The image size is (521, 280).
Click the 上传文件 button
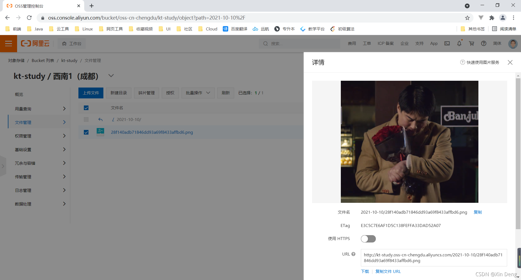point(91,93)
